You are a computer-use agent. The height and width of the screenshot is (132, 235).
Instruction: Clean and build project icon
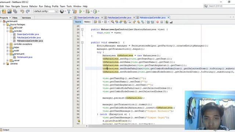[x=75, y=11]
